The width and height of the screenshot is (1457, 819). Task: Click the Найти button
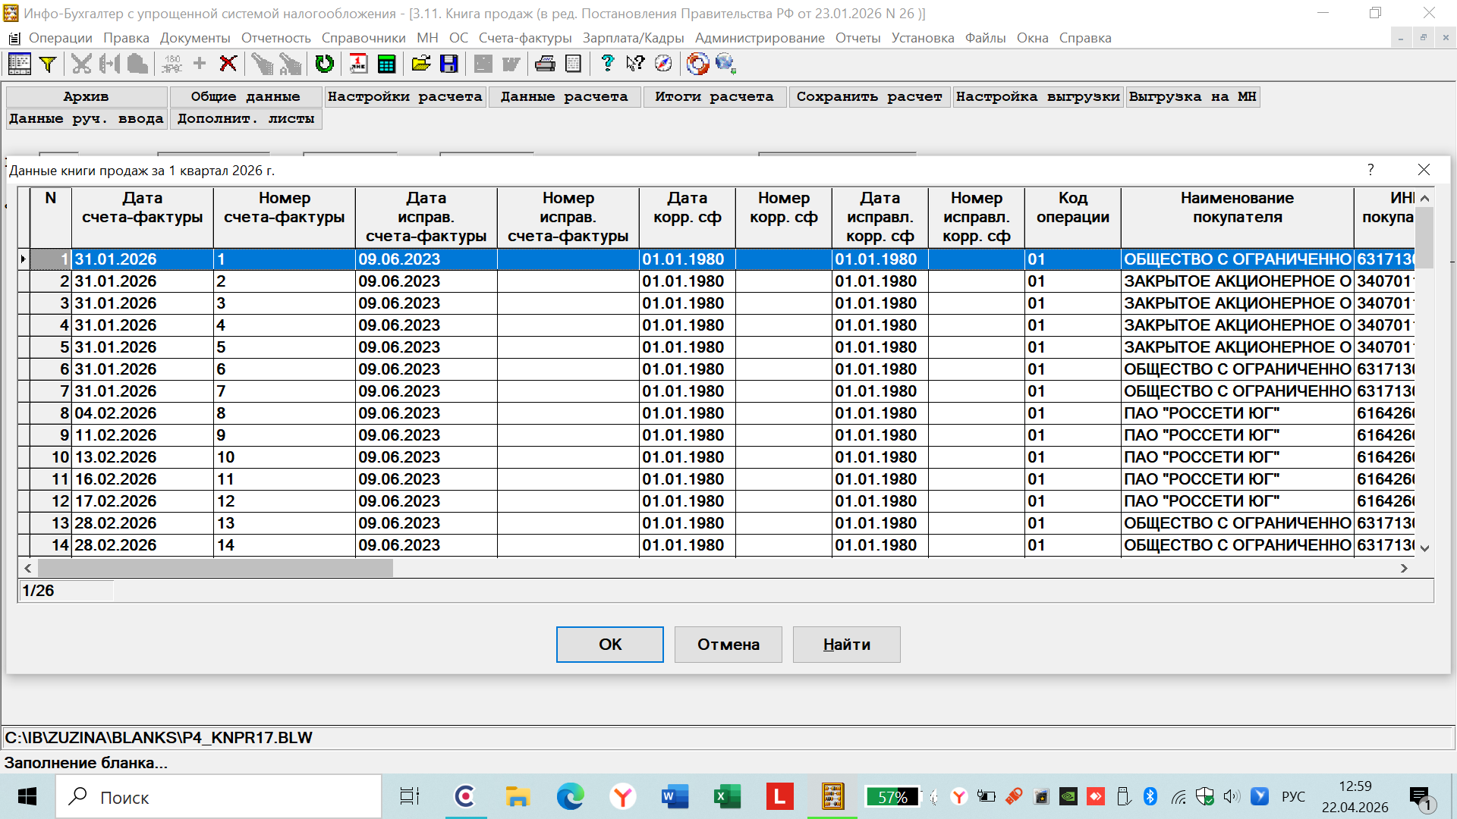(846, 645)
